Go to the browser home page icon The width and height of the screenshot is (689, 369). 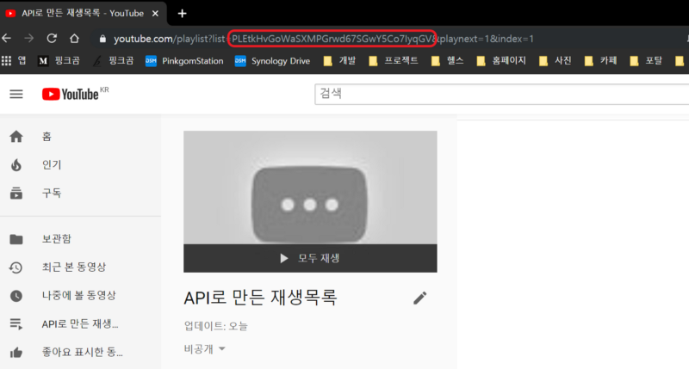[x=74, y=39]
